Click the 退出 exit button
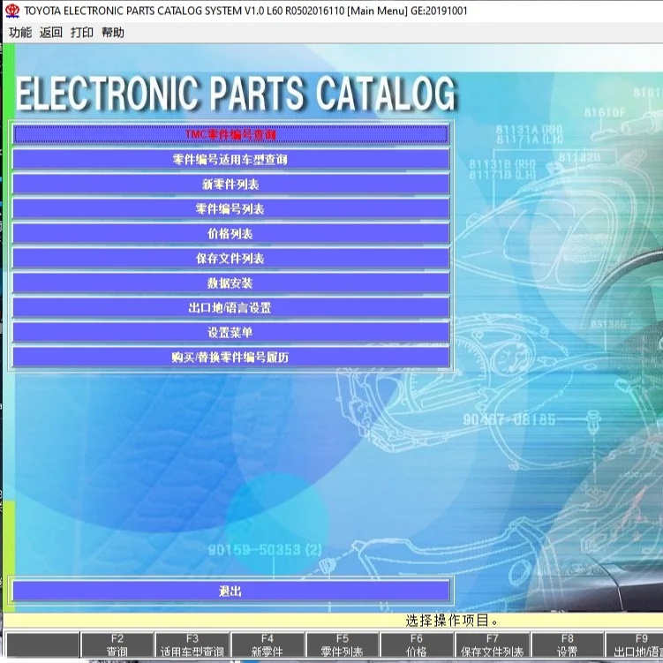This screenshot has height=663, width=663. click(x=230, y=591)
